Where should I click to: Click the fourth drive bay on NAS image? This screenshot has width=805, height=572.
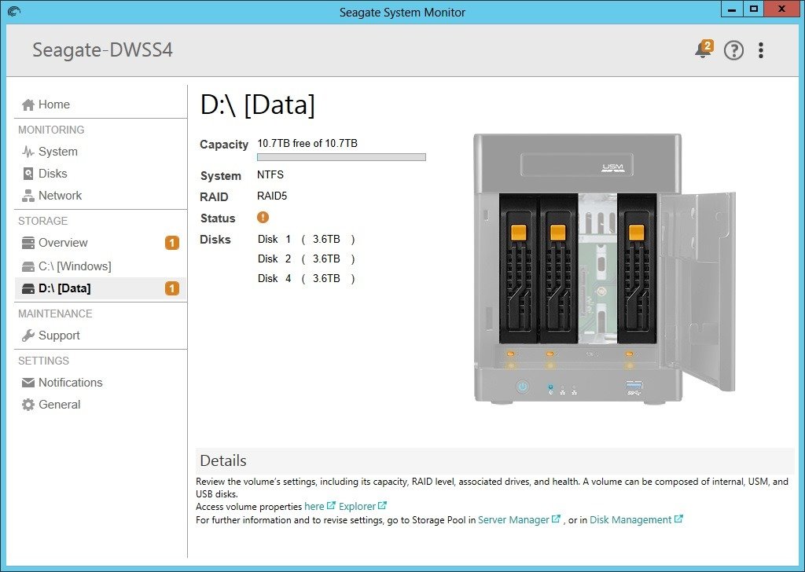pyautogui.click(x=637, y=268)
